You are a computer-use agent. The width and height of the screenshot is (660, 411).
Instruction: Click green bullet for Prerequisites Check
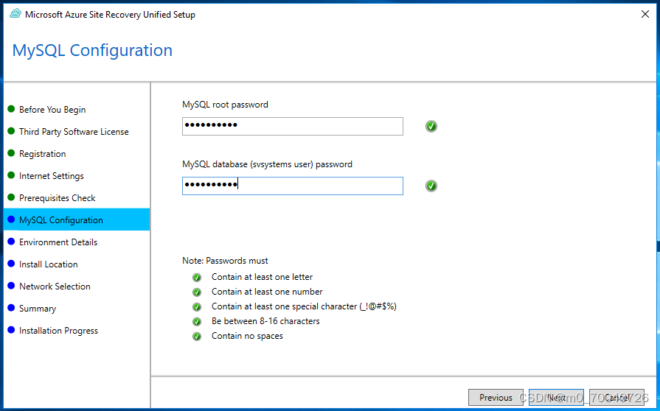11,197
